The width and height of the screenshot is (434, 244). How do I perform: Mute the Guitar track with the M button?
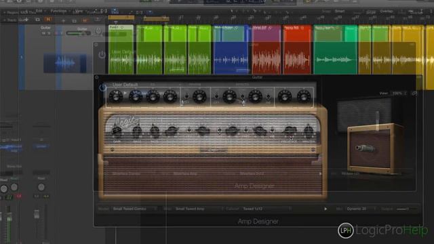[43, 33]
